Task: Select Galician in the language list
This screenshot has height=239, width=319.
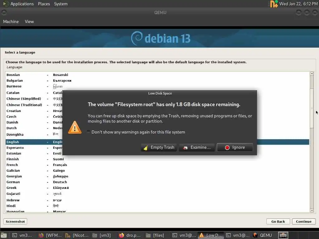Action: tap(157, 171)
